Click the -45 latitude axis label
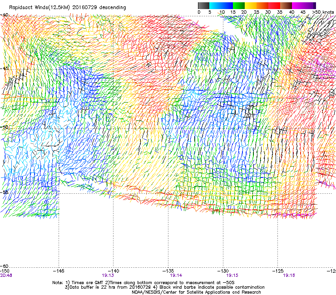Image resolution: width=336 pixels, height=295 pixels. (x=4, y=69)
